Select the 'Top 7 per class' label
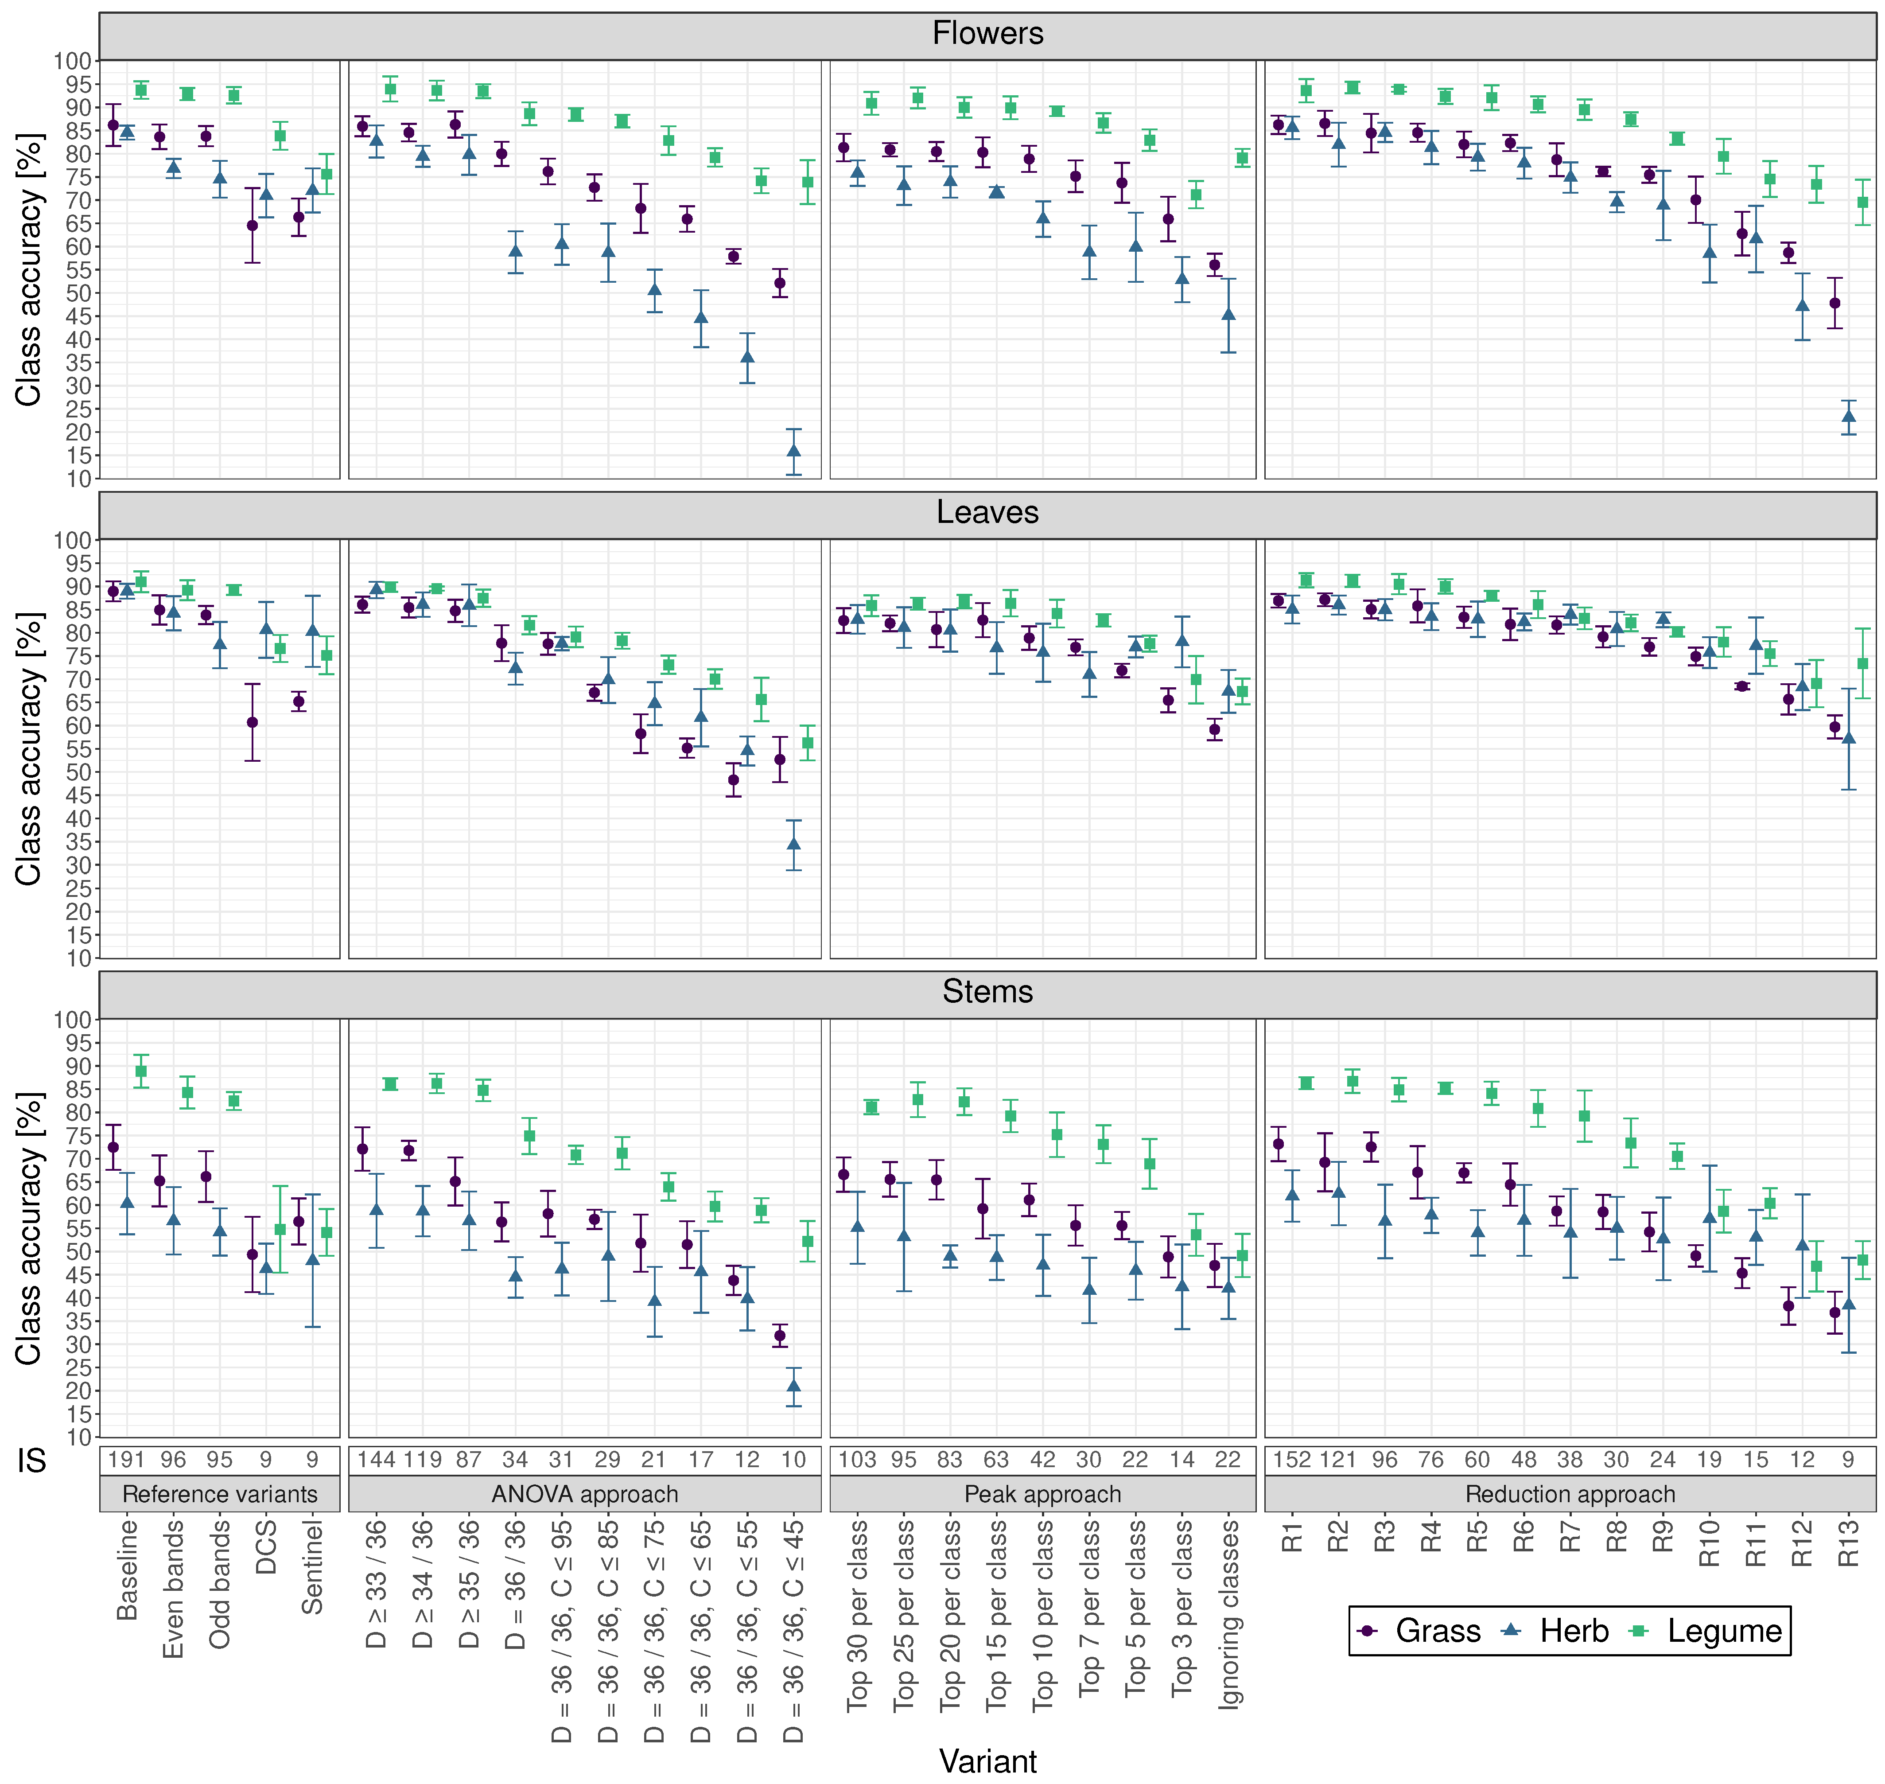This screenshot has height=1784, width=1885. click(x=1089, y=1609)
